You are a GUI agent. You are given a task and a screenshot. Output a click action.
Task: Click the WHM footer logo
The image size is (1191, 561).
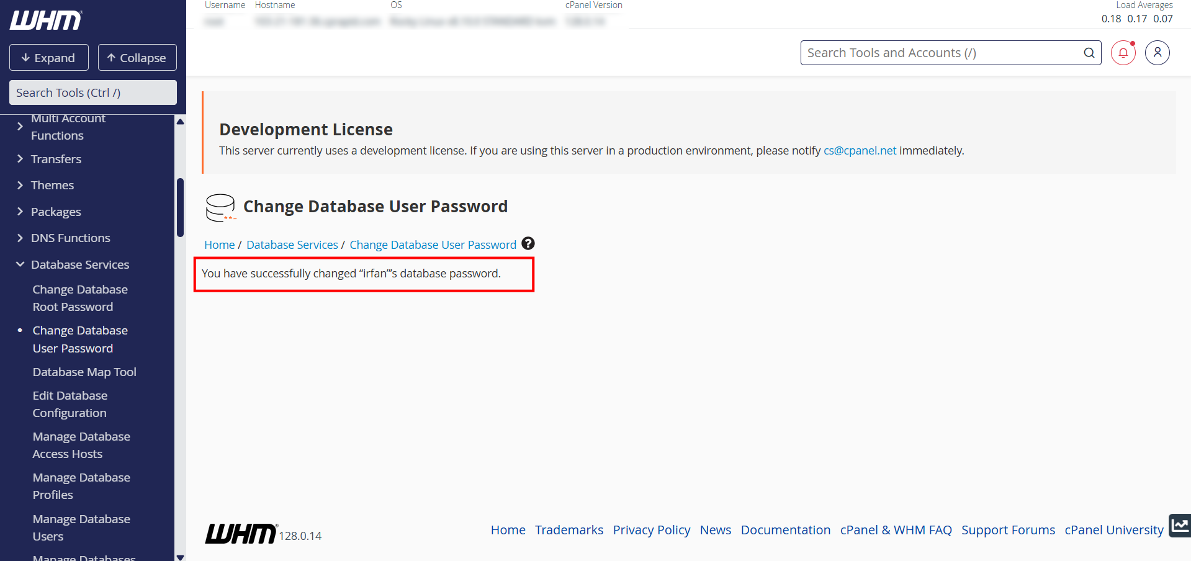click(241, 534)
